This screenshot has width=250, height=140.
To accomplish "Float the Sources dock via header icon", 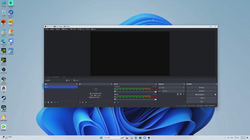I will tap(112, 84).
